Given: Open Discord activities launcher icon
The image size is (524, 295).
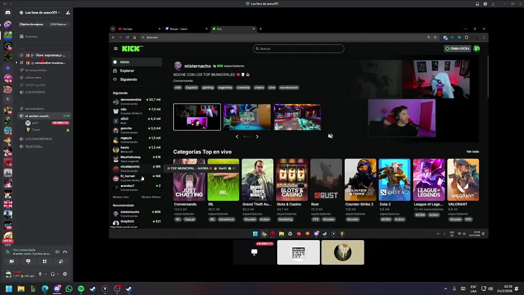Looking at the screenshot, I should [x=45, y=261].
